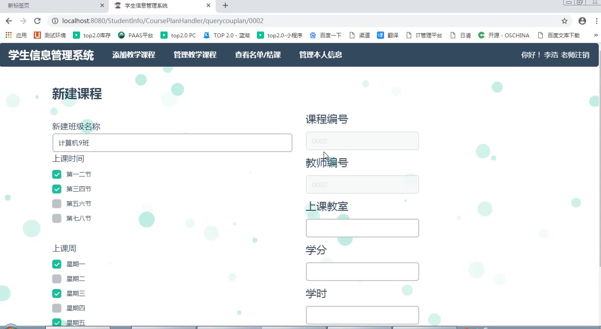Open the IT管理平台 bookmark
The image size is (601, 329).
pos(424,35)
